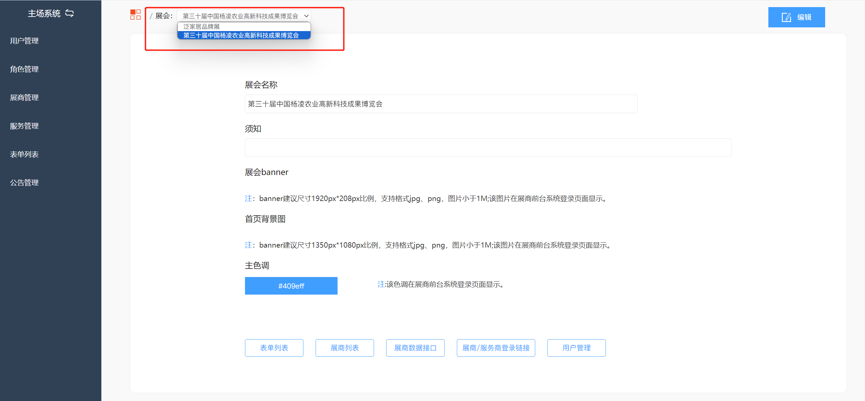Expand the 展会 selection dropdown
This screenshot has width=865, height=401.
244,16
